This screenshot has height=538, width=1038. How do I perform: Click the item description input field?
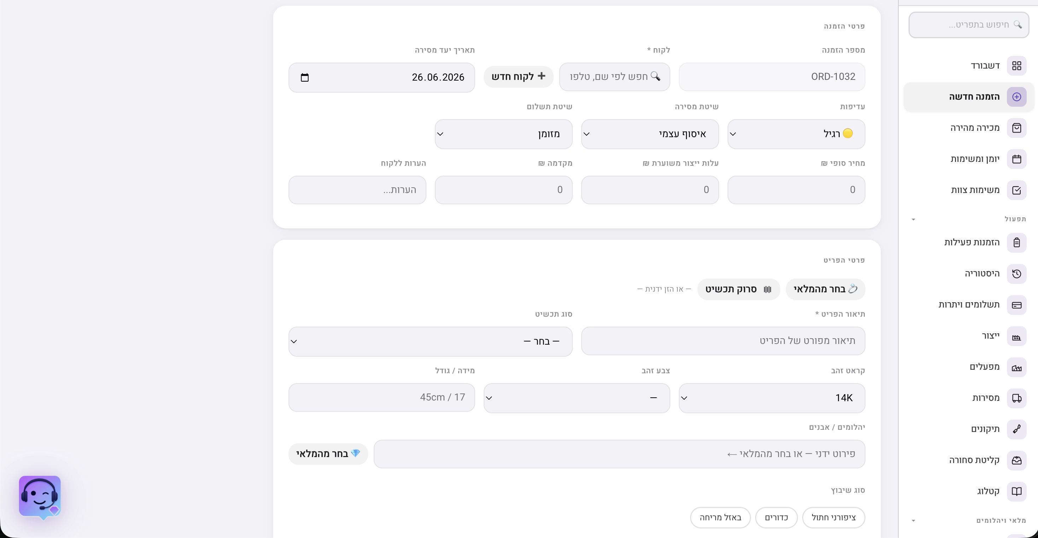pyautogui.click(x=723, y=341)
